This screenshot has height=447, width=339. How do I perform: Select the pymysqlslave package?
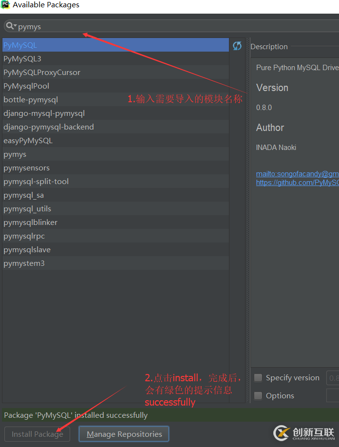[x=115, y=250]
